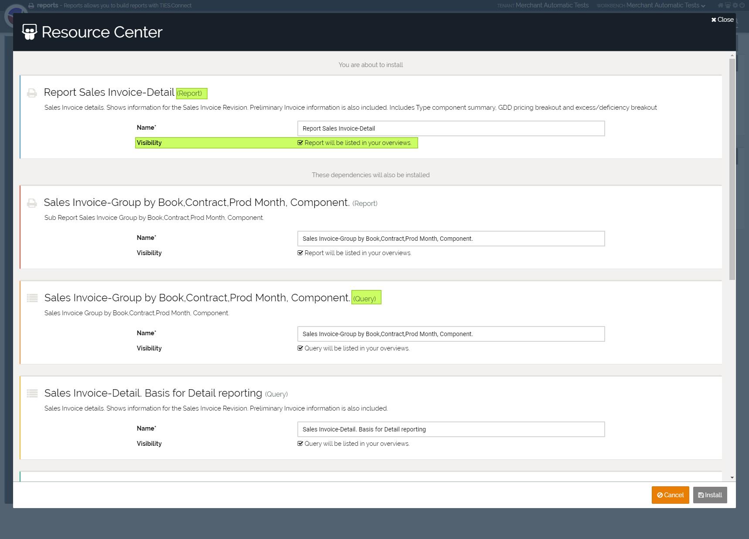Click the power icon in top bar
The width and height of the screenshot is (749, 539).
[742, 5]
